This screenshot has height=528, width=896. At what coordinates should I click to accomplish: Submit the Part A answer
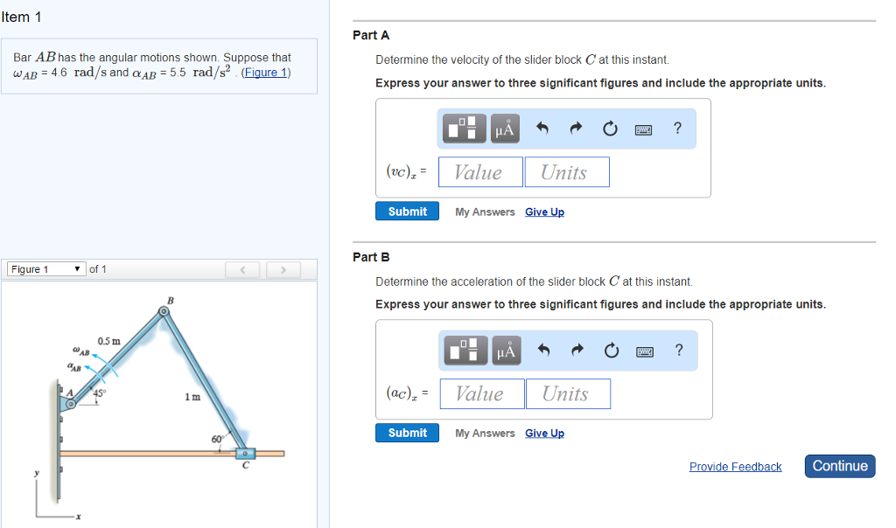coord(407,211)
